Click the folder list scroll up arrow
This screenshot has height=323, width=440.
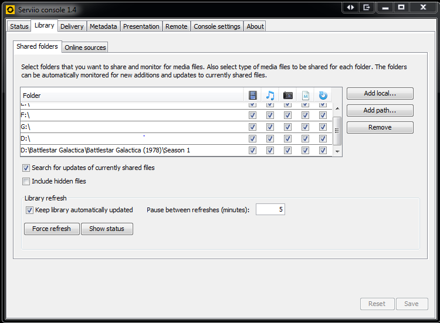[x=337, y=108]
